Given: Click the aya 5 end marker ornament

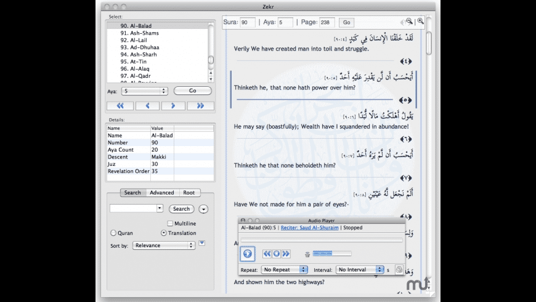Looking at the screenshot, I should pos(405,100).
